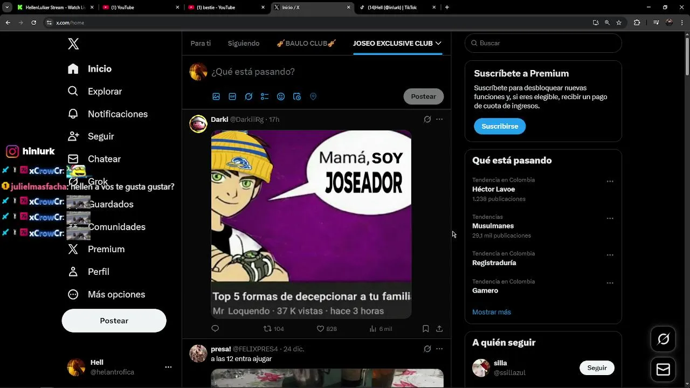Open options for Musulmanes trend
The width and height of the screenshot is (690, 388).
610,218
